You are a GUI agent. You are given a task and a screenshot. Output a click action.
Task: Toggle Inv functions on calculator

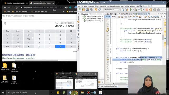(8, 35)
